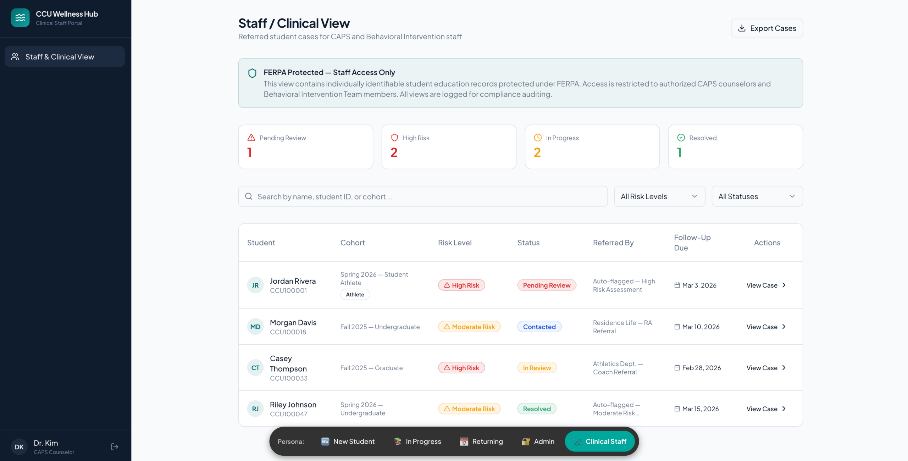The image size is (908, 461).
Task: Click the Pending Review warning triangle icon
Action: tap(251, 138)
